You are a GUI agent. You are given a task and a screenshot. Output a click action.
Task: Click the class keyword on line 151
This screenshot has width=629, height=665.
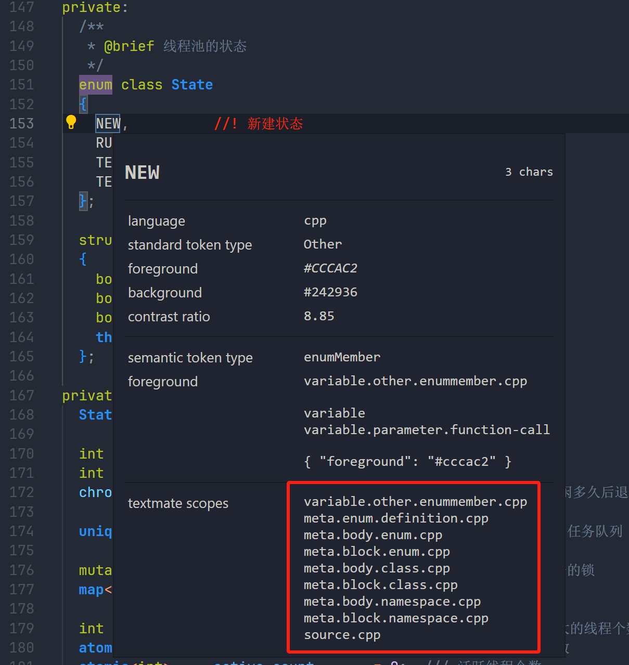click(142, 85)
